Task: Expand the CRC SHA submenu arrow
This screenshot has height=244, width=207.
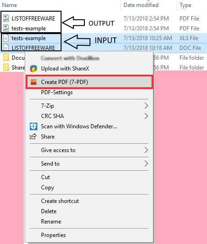Action: click(x=146, y=116)
